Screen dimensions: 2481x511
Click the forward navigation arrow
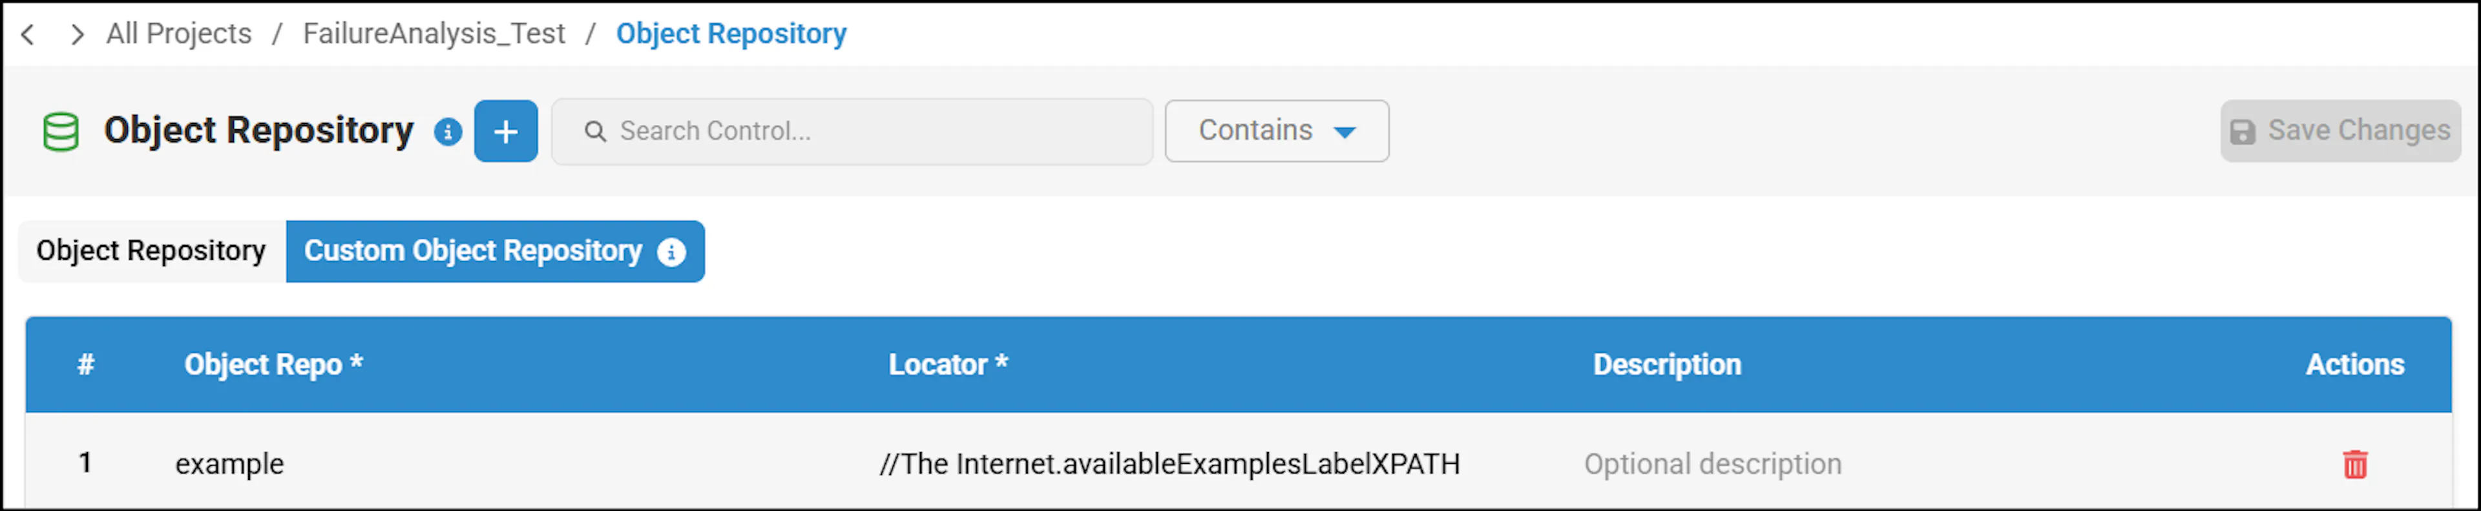(x=77, y=35)
